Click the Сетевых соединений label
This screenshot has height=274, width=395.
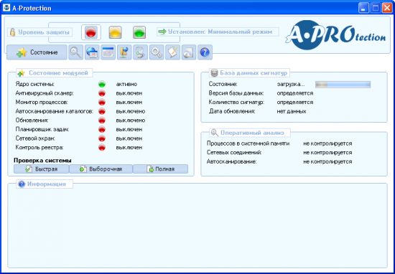coord(234,153)
